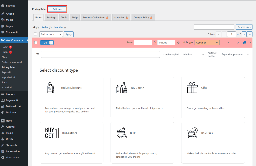The width and height of the screenshot is (256, 166).
Task: Open the Statistics tab
Action: coord(121,18)
